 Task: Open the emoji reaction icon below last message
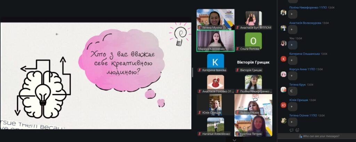pos(297,130)
